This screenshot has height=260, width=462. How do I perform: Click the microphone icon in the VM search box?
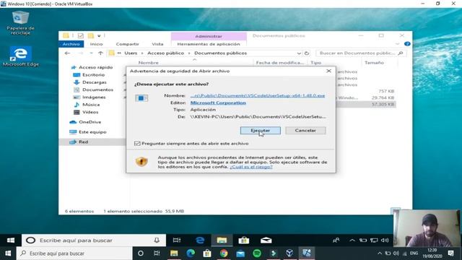point(157,240)
